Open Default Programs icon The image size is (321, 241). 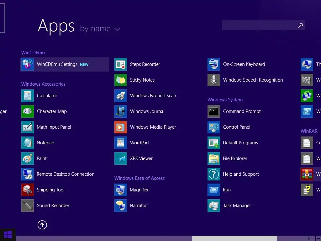coord(214,143)
